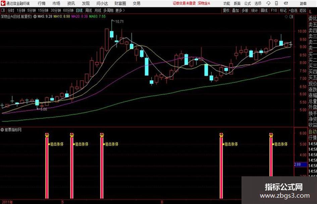317x204 pixels.
Task: Expand the 股票指标网 indicator panel arrow
Action: (2, 130)
